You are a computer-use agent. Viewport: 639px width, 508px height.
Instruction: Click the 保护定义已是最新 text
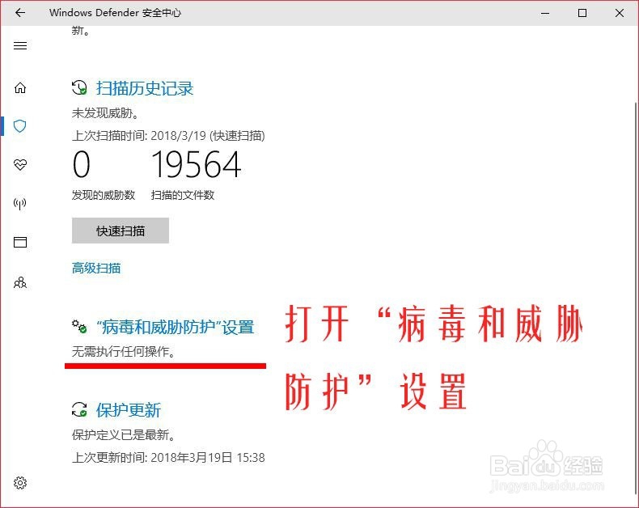tap(124, 434)
